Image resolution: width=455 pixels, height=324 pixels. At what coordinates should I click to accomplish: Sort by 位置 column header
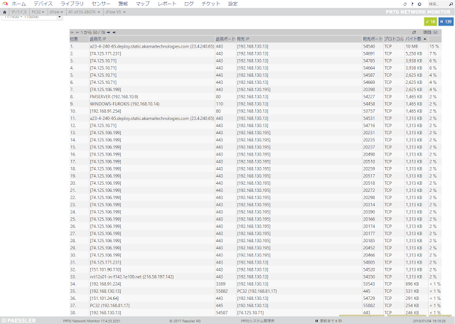(x=74, y=39)
